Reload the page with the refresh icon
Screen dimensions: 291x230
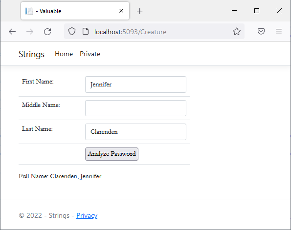47,32
